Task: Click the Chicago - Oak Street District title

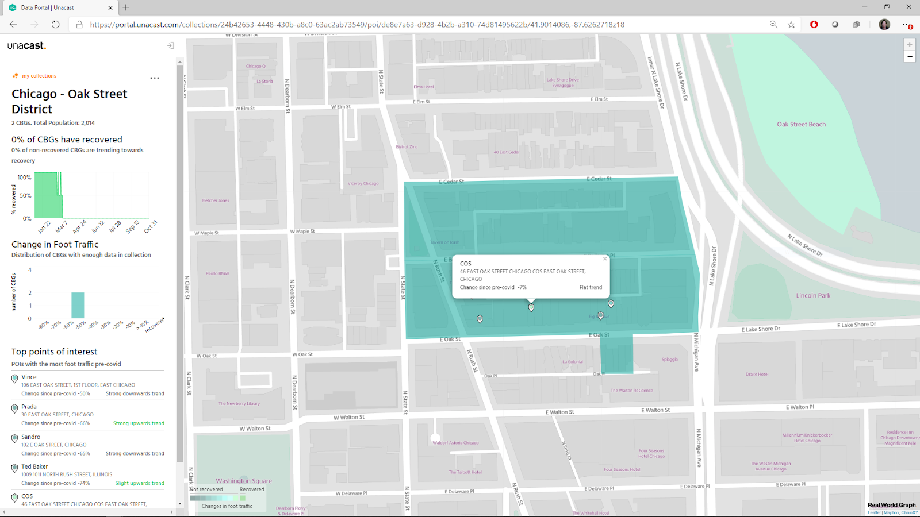Action: [70, 102]
